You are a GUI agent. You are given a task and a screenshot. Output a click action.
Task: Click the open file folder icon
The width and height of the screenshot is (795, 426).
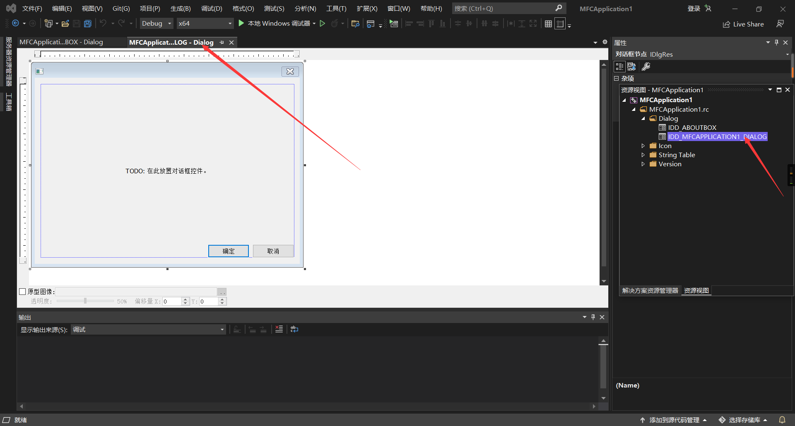point(65,24)
